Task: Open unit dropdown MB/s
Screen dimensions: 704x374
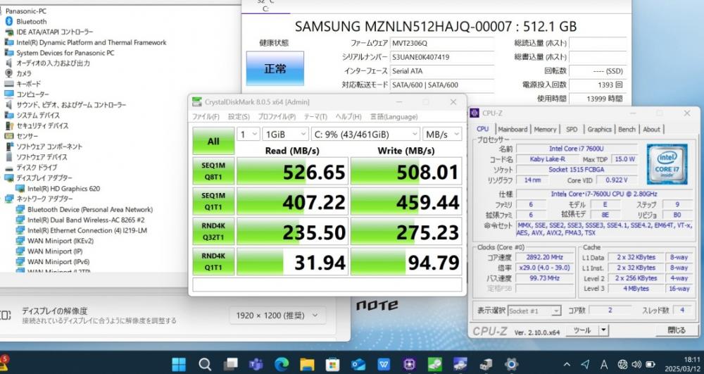Action: tap(442, 134)
